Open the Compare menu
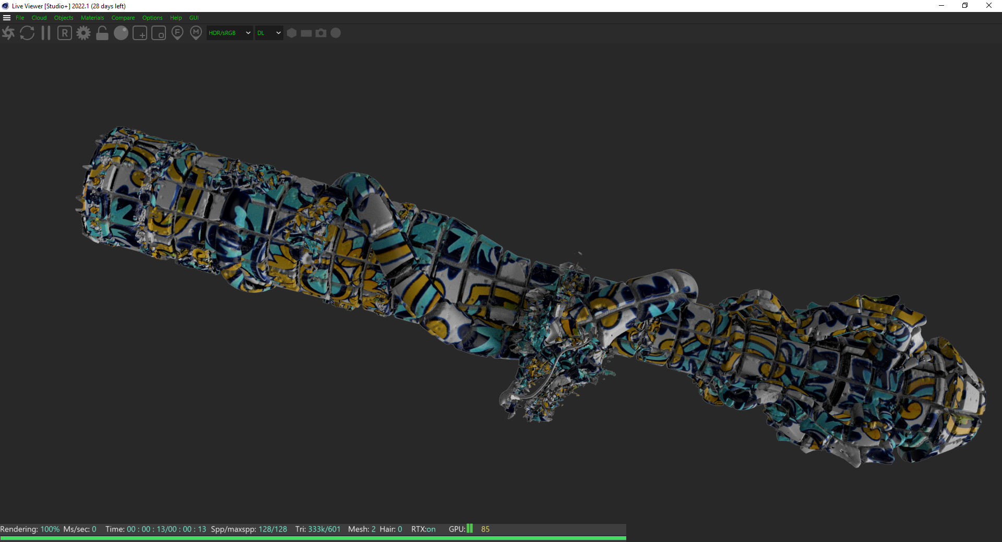The height and width of the screenshot is (542, 1002). click(x=123, y=18)
